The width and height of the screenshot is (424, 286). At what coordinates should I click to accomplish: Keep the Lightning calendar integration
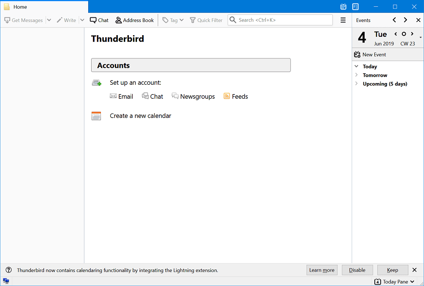(x=393, y=270)
